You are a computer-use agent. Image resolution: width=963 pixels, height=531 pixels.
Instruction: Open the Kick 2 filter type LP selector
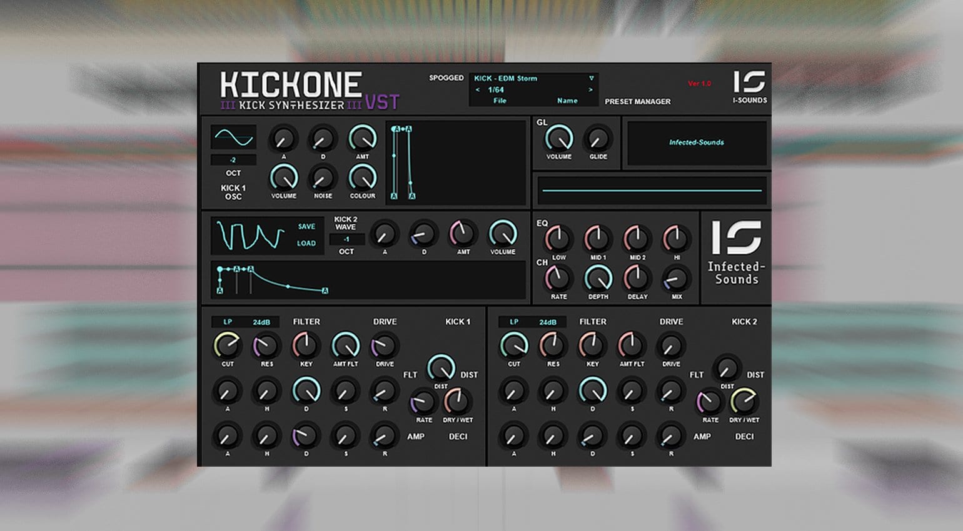[514, 322]
